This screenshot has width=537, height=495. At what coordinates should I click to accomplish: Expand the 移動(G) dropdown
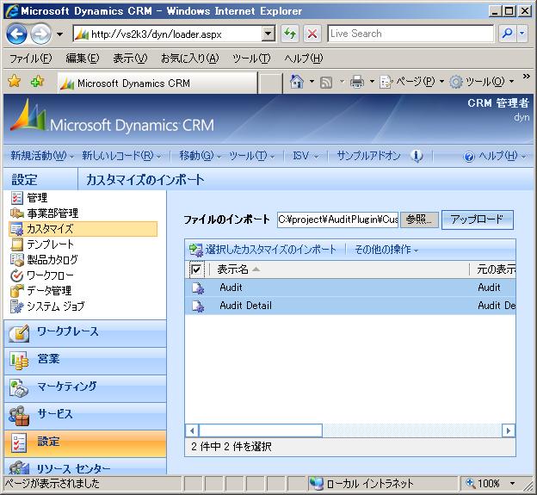(219, 157)
